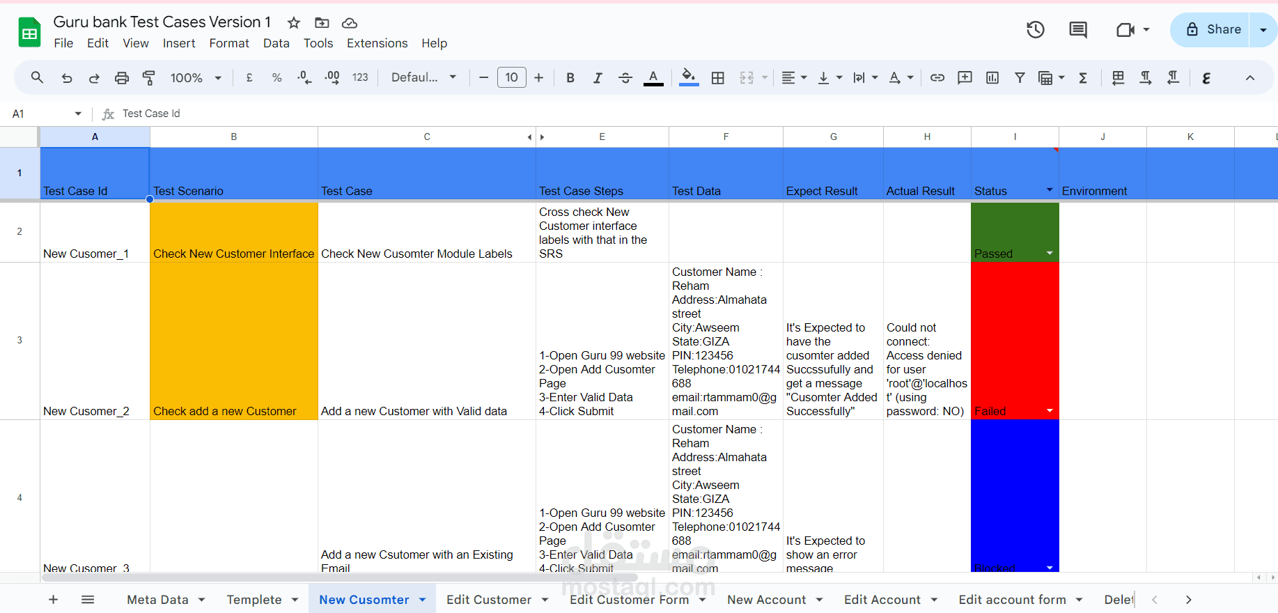Open all comments panel
Viewport: 1278px width, 613px height.
click(1078, 29)
